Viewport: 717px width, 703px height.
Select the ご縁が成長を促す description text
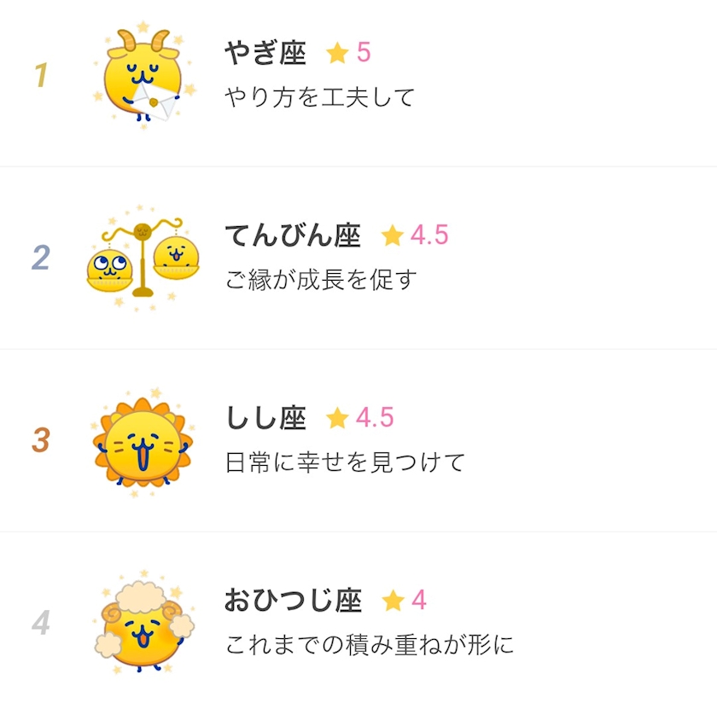coord(321,279)
